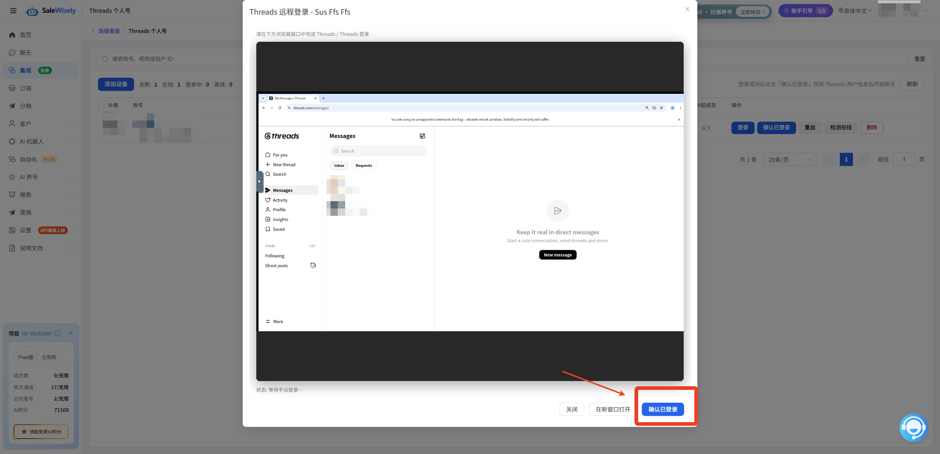Screen dimensions: 940x454
Task: Open the remote browser profile icon
Action: pyautogui.click(x=672, y=108)
